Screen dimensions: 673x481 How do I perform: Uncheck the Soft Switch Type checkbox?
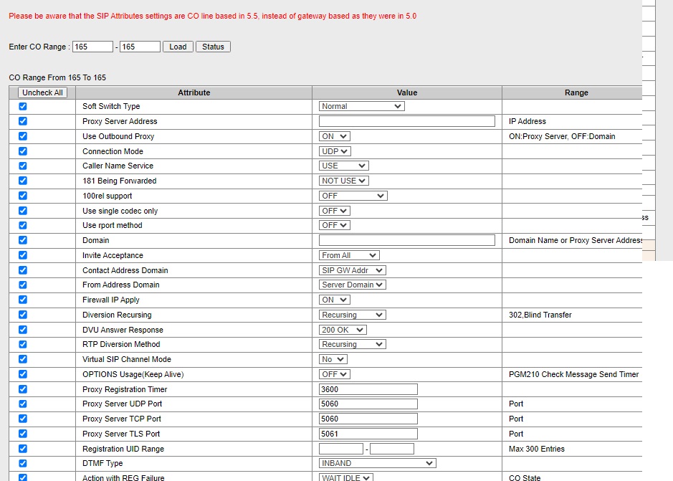pyautogui.click(x=23, y=106)
